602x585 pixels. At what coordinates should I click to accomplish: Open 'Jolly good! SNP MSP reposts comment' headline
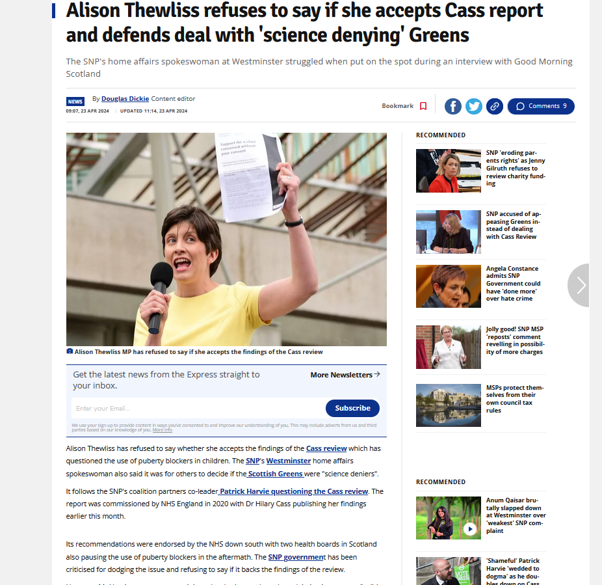point(516,340)
